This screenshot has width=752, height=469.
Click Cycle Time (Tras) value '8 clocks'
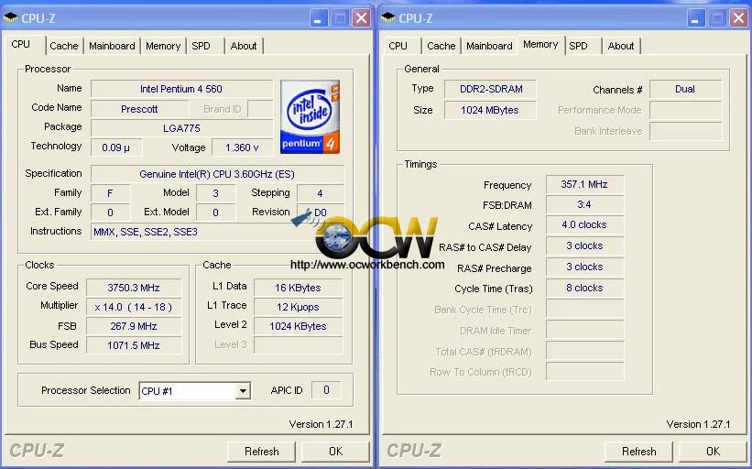click(584, 288)
